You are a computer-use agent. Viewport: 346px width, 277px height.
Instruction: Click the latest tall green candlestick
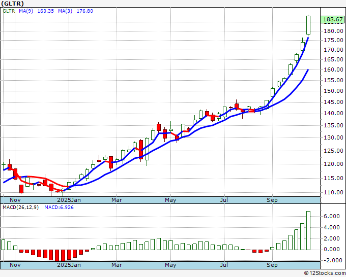coord(308,25)
